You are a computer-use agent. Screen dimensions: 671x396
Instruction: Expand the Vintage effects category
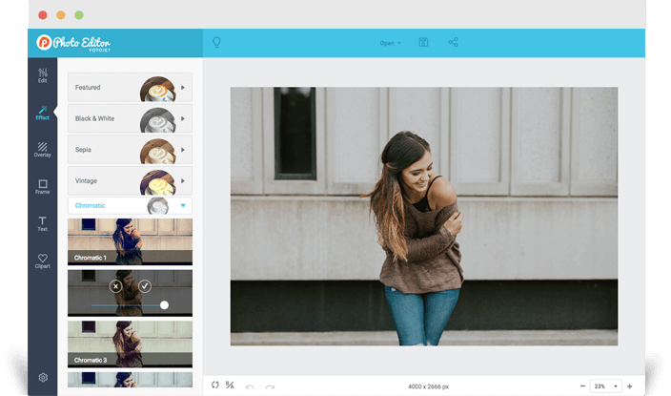click(x=130, y=181)
